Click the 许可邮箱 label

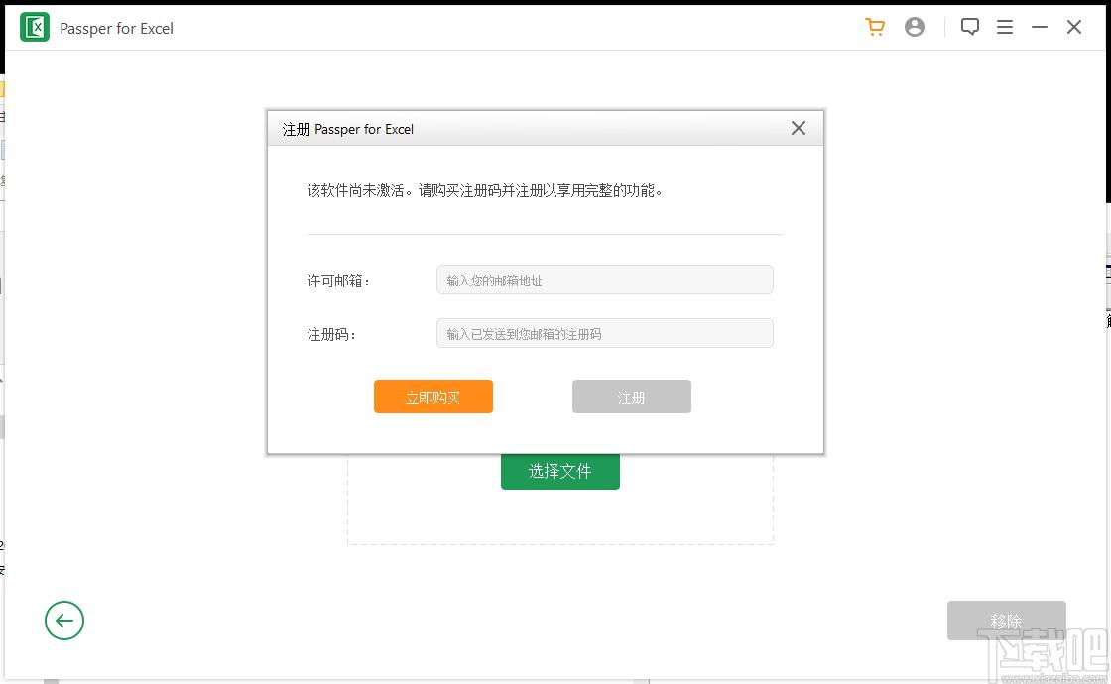coord(338,282)
